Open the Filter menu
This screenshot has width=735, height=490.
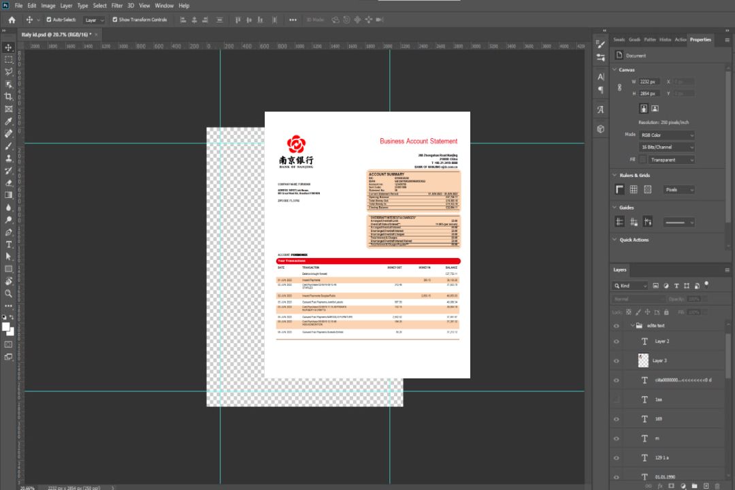[117, 5]
